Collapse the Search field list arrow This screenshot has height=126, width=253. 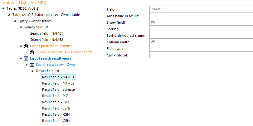point(21,27)
